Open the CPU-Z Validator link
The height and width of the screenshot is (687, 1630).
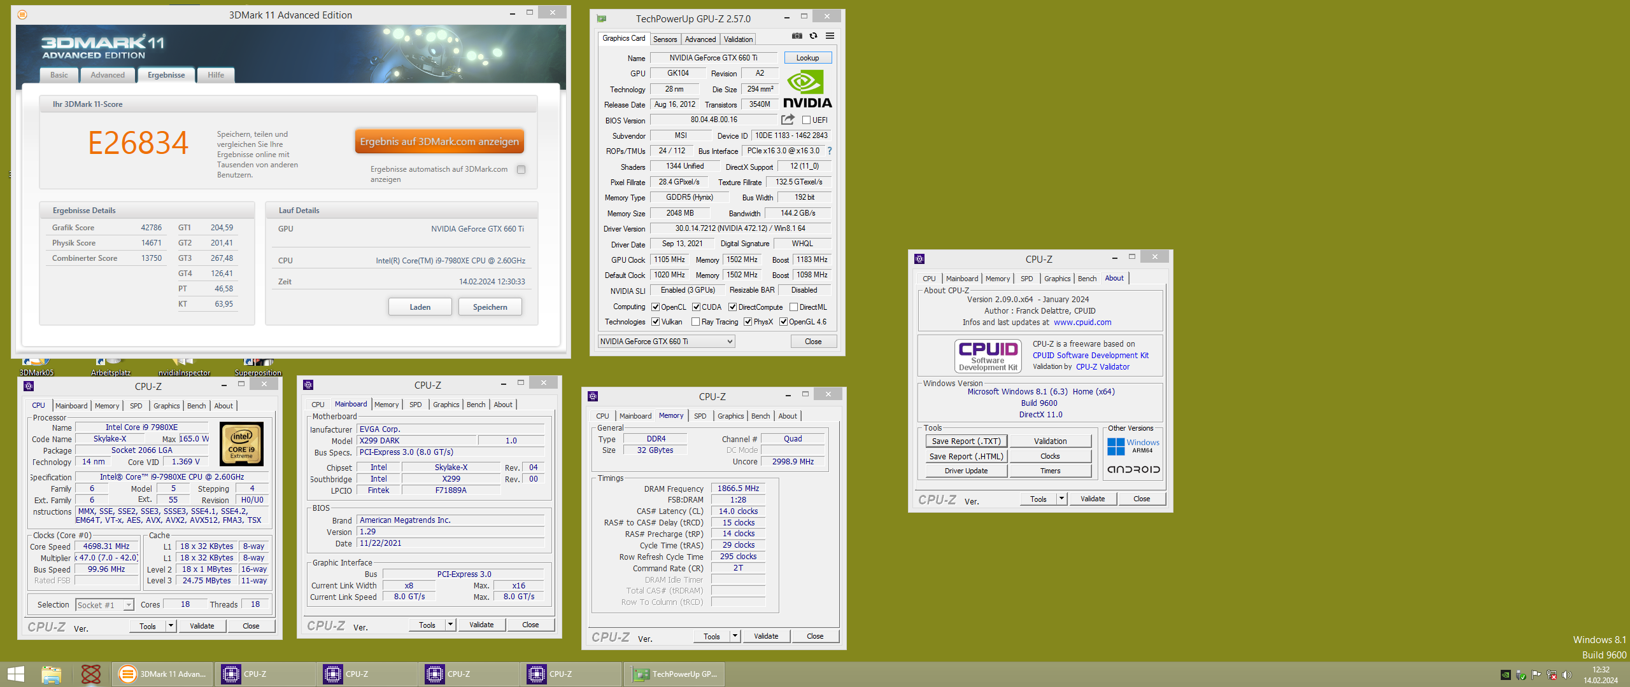click(1103, 366)
